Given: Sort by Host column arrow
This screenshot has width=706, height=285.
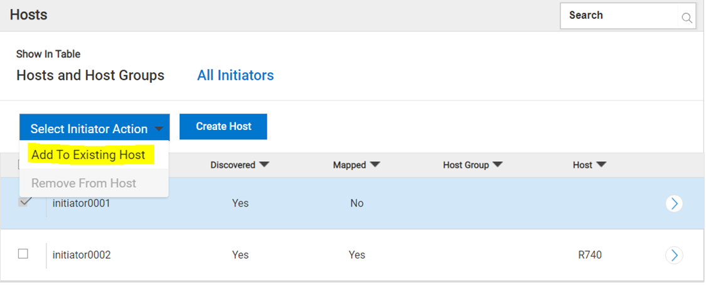Looking at the screenshot, I should (x=601, y=165).
